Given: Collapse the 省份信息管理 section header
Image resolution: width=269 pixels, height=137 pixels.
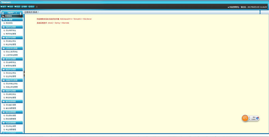Looking at the screenshot, I should coord(12,102).
